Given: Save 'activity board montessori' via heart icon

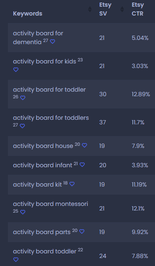Looking at the screenshot, I should 23,212.
